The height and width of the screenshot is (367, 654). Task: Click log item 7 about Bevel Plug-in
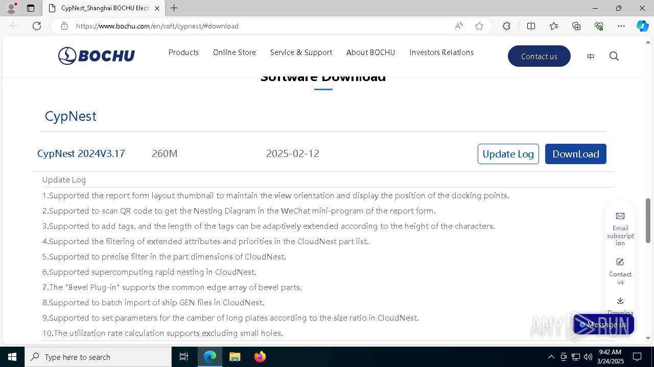[172, 287]
